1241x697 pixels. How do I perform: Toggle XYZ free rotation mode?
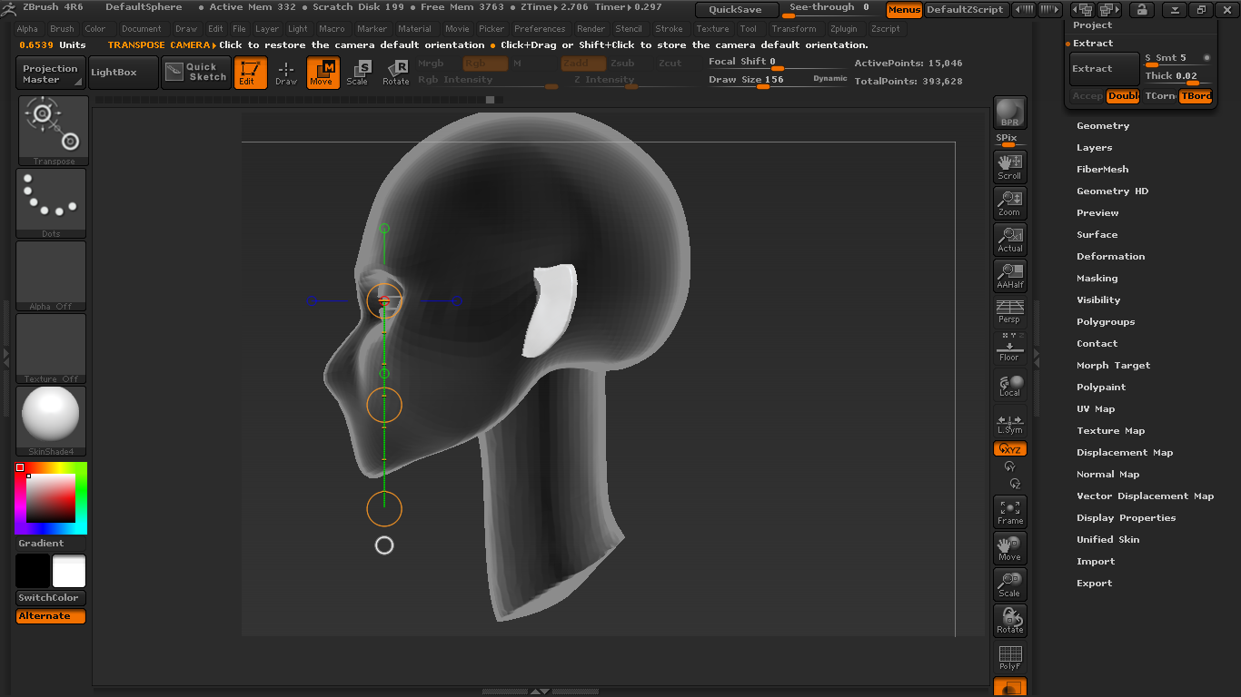[1010, 449]
